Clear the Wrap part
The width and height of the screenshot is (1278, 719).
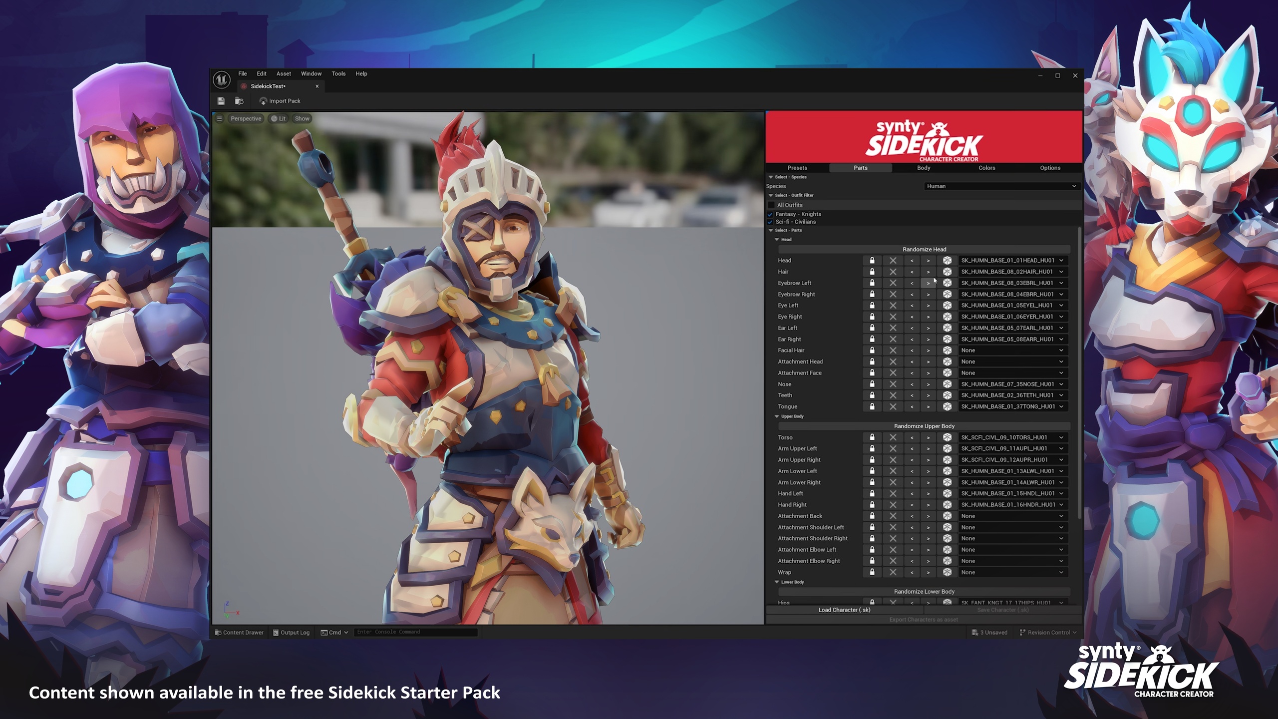click(893, 572)
